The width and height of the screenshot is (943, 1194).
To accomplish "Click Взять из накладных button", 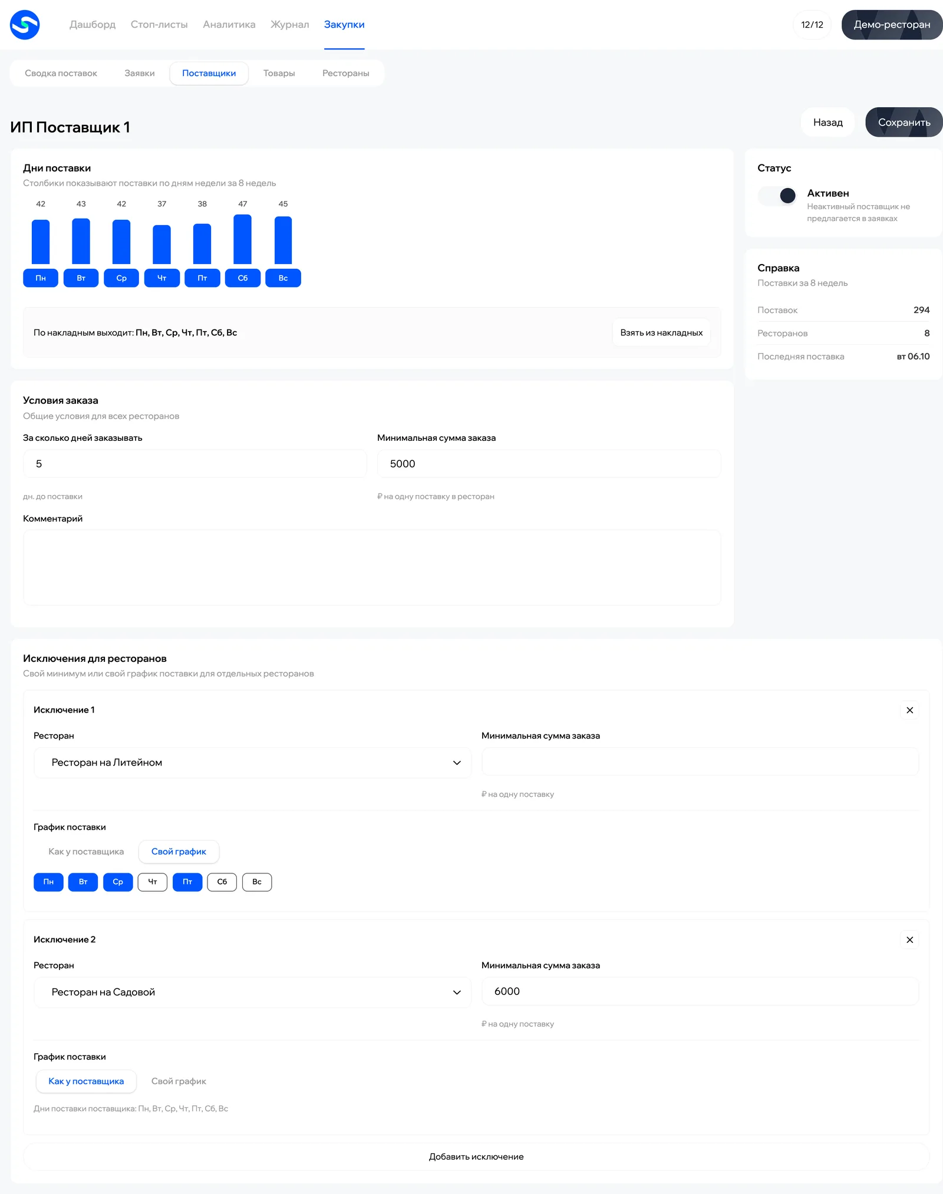I will (661, 333).
